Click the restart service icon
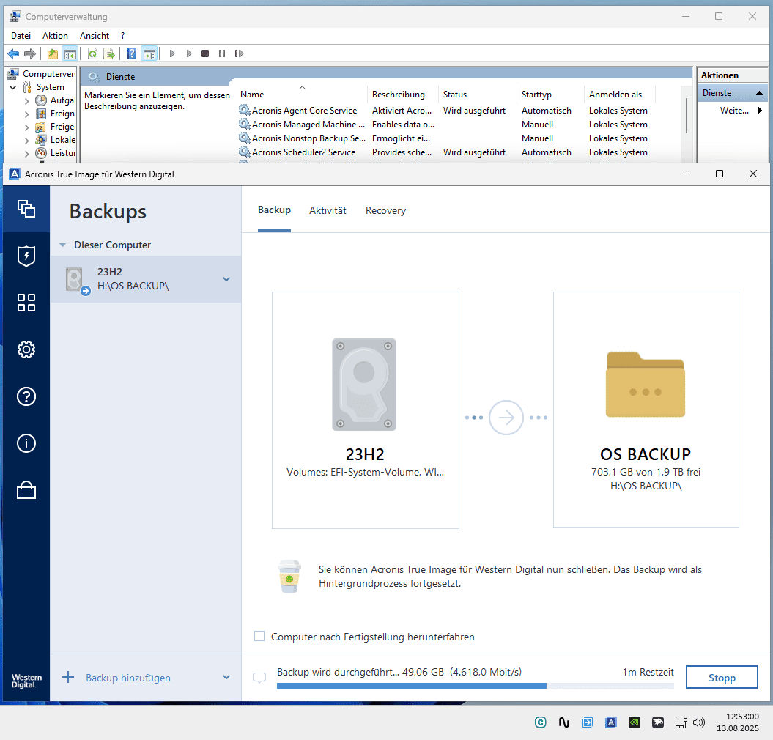This screenshot has height=740, width=773. click(239, 53)
